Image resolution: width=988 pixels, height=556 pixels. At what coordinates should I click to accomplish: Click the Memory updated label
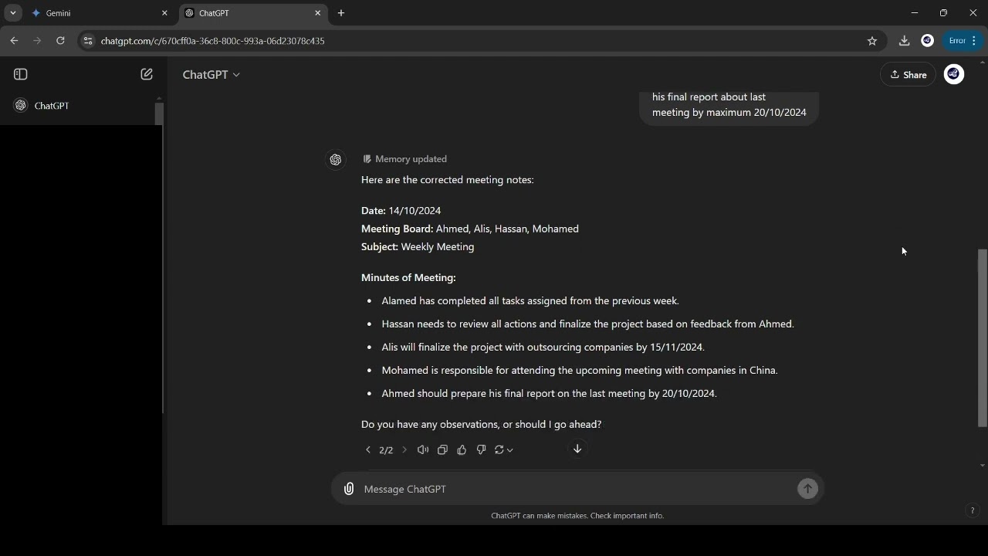point(404,159)
